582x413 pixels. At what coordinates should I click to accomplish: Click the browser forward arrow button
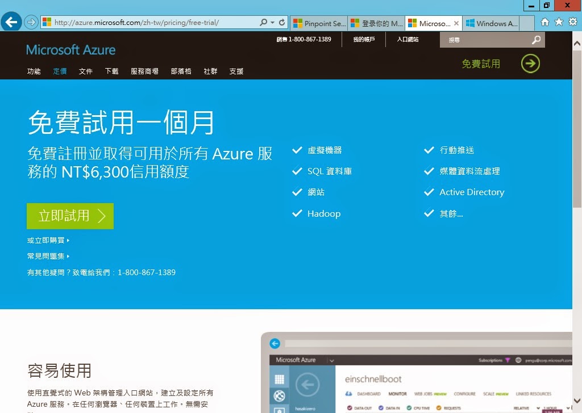pos(31,22)
